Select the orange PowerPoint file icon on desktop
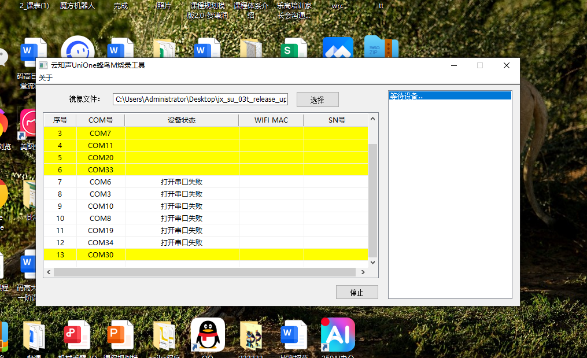The width and height of the screenshot is (587, 358). 121,334
